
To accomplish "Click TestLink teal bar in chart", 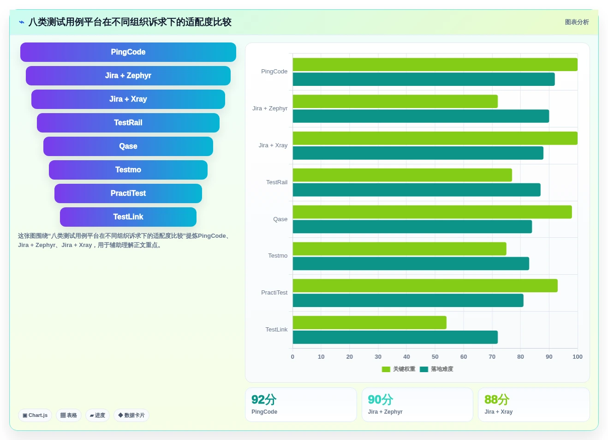I will click(395, 338).
